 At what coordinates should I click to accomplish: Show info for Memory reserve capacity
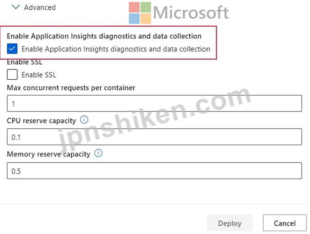tap(98, 153)
